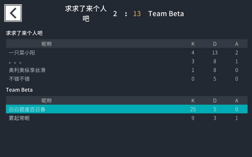Image resolution: width=252 pixels, height=157 pixels.
Task: Click D column header in first table
Action: pos(215,44)
